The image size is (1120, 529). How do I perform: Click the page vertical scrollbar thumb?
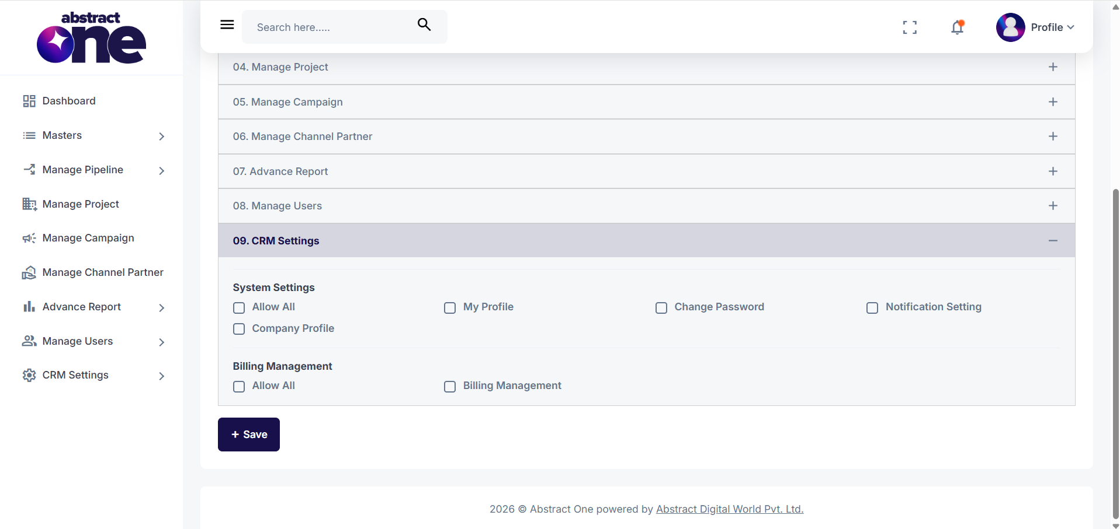pos(1116,353)
